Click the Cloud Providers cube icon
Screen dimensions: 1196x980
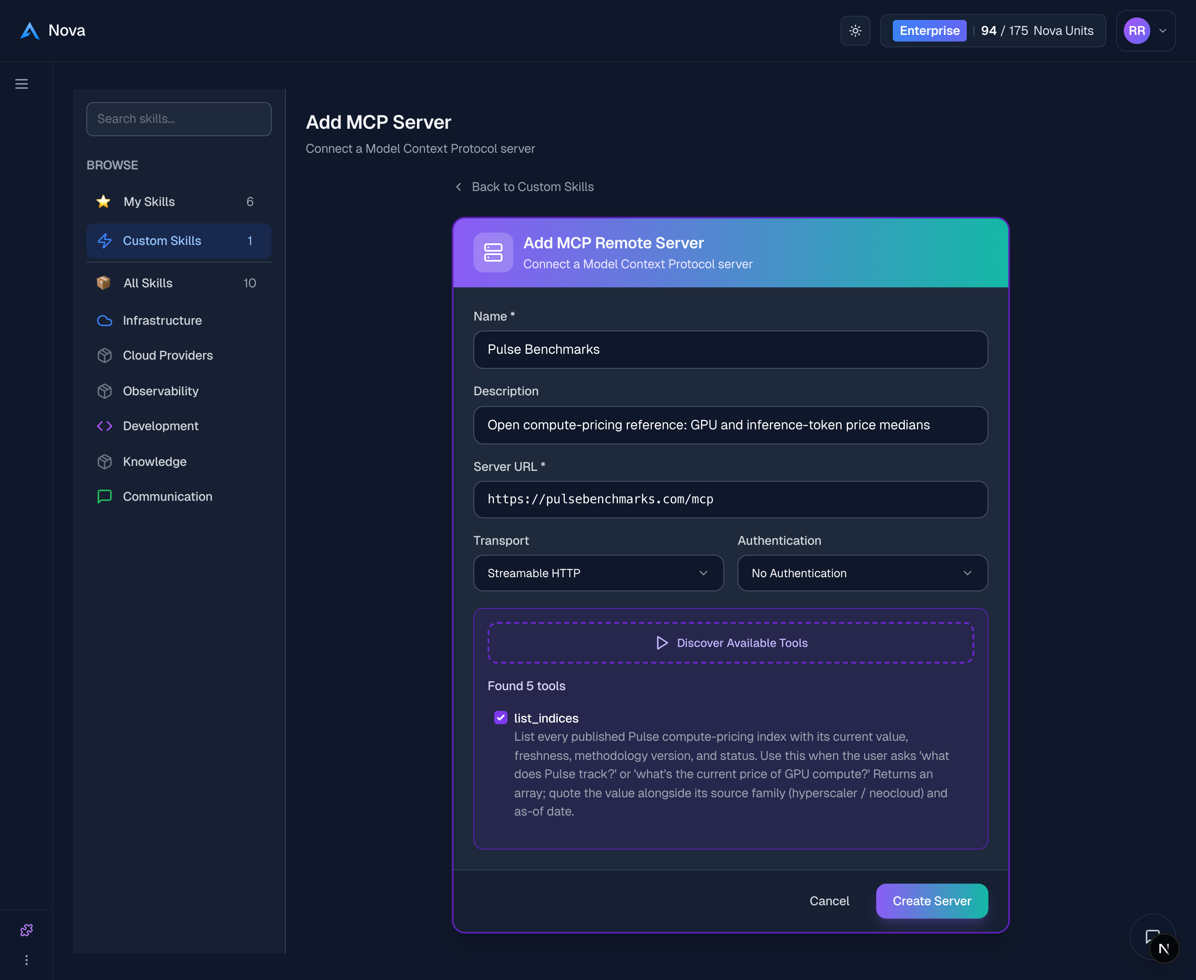[104, 355]
